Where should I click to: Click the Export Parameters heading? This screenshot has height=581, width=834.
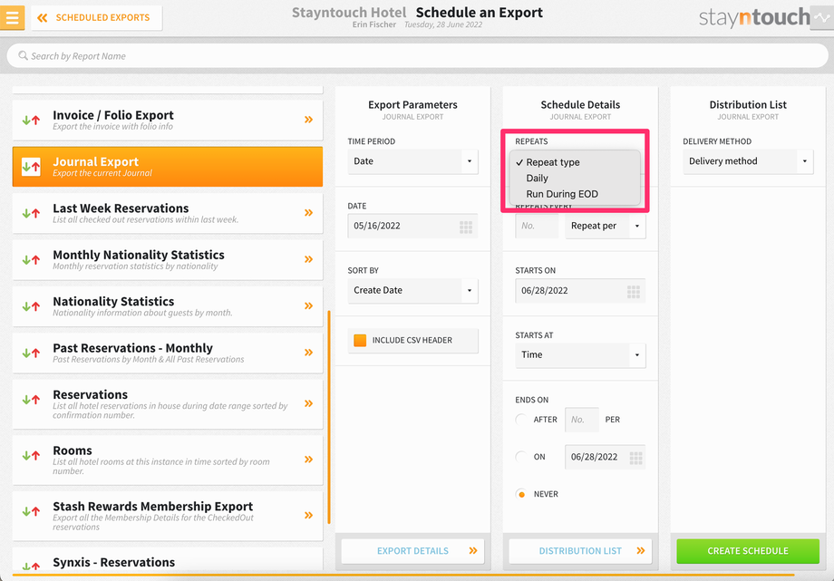click(412, 105)
